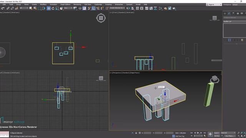Screen dimensions: 246x138
Task: Click the Redo arrow icon
Action: click(3, 8)
